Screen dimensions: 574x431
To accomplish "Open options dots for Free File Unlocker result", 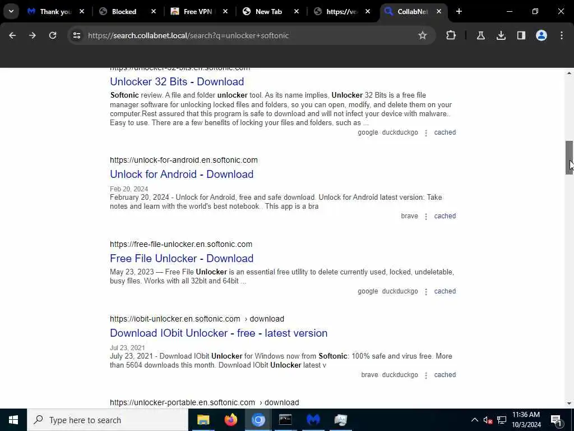I will pyautogui.click(x=426, y=292).
